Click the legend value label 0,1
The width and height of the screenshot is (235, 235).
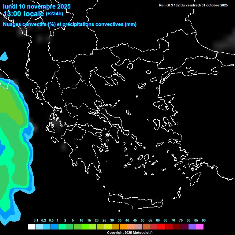pos(36,221)
